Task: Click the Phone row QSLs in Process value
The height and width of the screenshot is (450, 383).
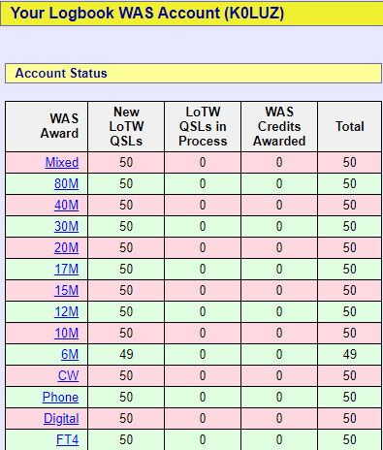Action: tap(203, 397)
